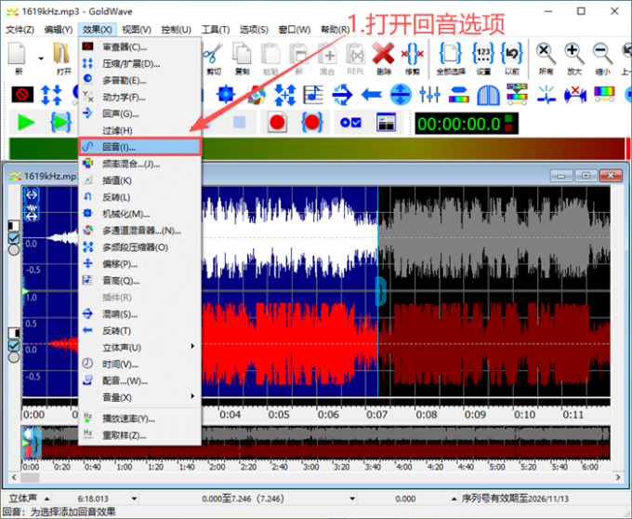
Task: Select the Echo 回音(I)... menu entry
Action: (x=139, y=147)
